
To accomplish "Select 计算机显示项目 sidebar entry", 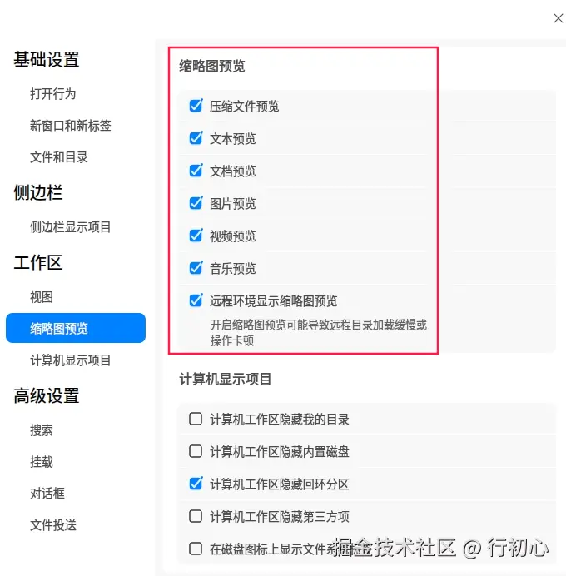I will click(x=71, y=360).
